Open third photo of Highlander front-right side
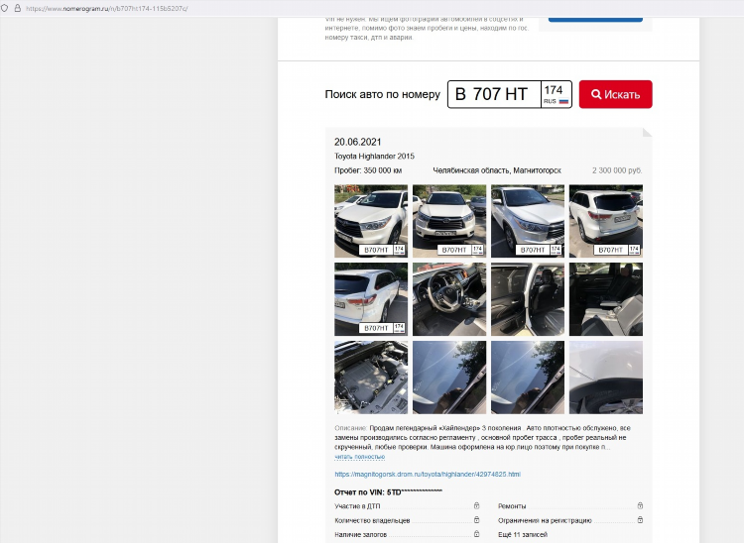The width and height of the screenshot is (744, 543). pos(528,221)
